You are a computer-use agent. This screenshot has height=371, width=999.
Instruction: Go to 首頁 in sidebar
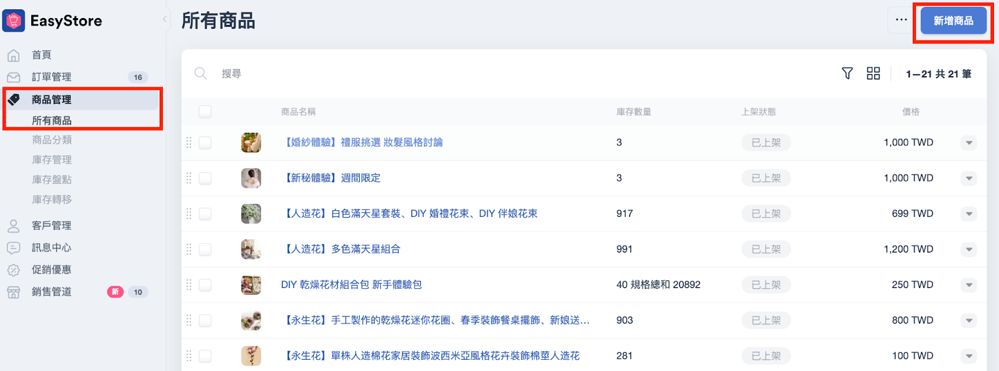[42, 55]
